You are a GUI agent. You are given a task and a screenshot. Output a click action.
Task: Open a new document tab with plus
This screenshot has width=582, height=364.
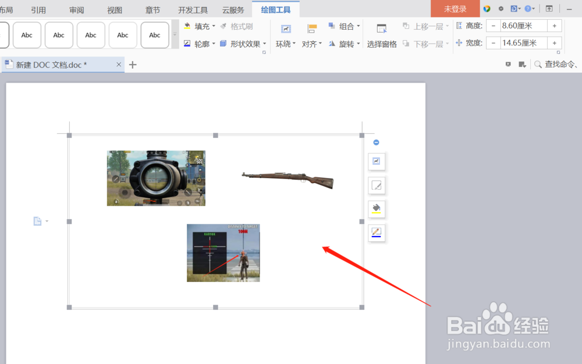pos(133,65)
